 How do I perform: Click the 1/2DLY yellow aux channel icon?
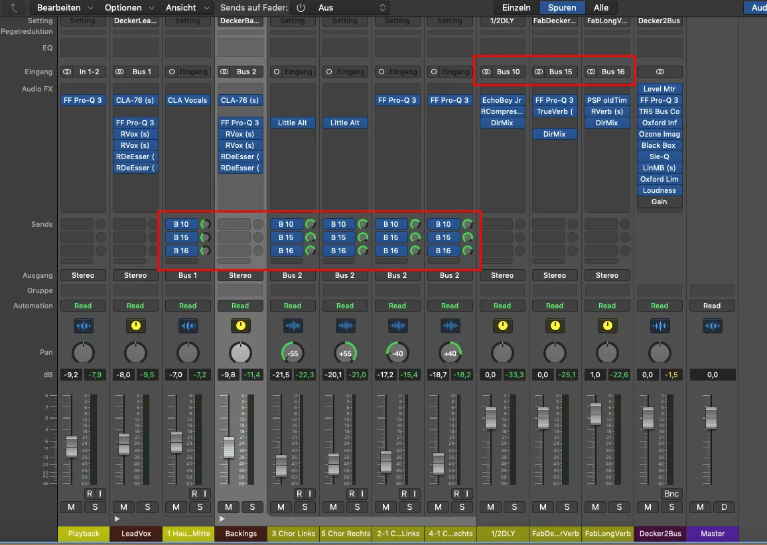pyautogui.click(x=502, y=326)
